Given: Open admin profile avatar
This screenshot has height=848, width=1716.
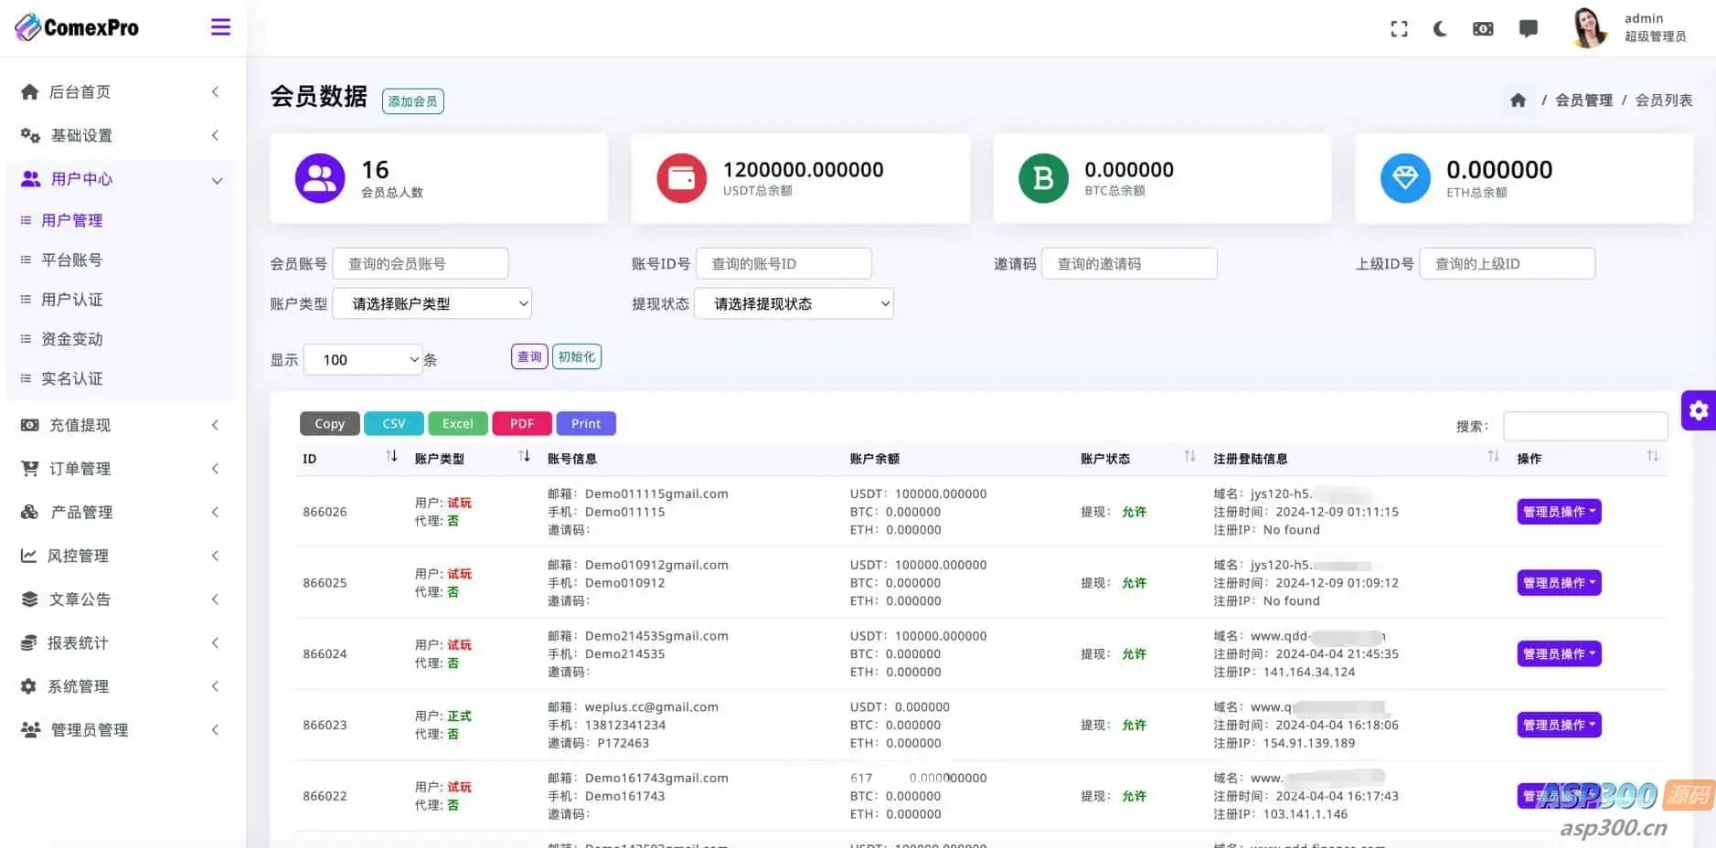Looking at the screenshot, I should point(1589,27).
